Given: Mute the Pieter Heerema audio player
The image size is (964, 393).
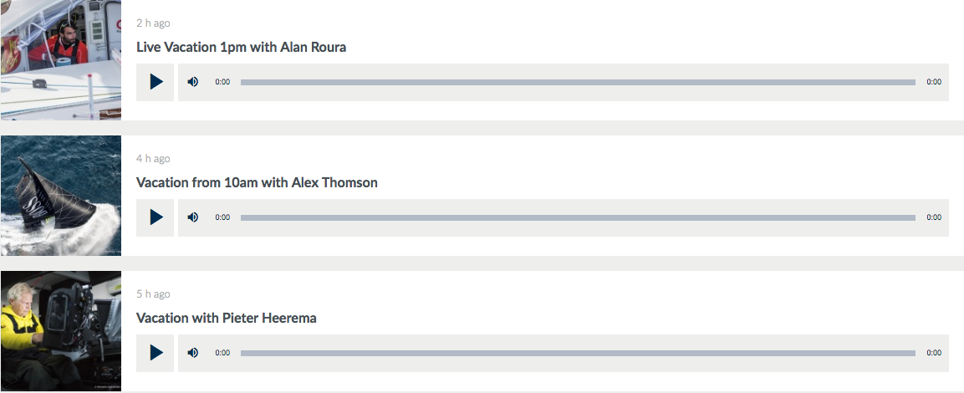Looking at the screenshot, I should pyautogui.click(x=193, y=353).
